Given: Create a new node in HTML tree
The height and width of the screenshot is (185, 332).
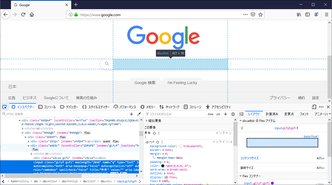Looking at the screenshot, I should pyautogui.click(x=131, y=114).
